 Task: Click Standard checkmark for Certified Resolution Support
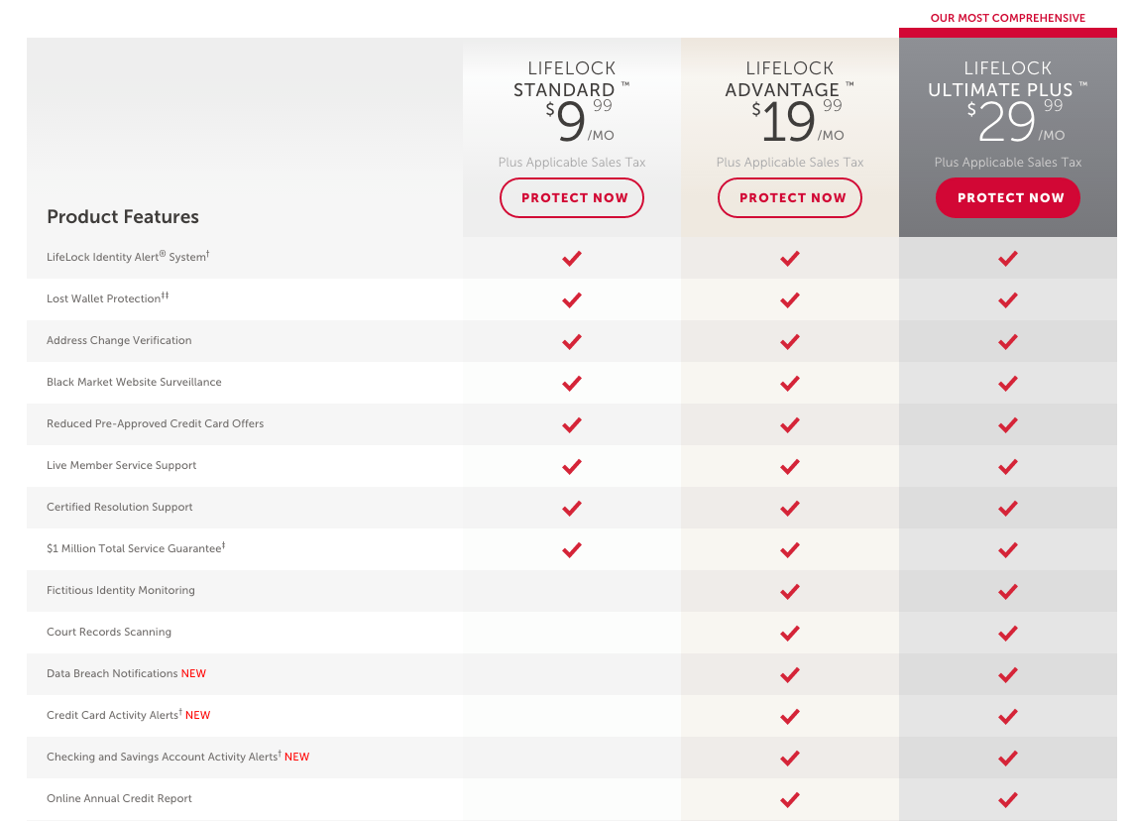572,509
